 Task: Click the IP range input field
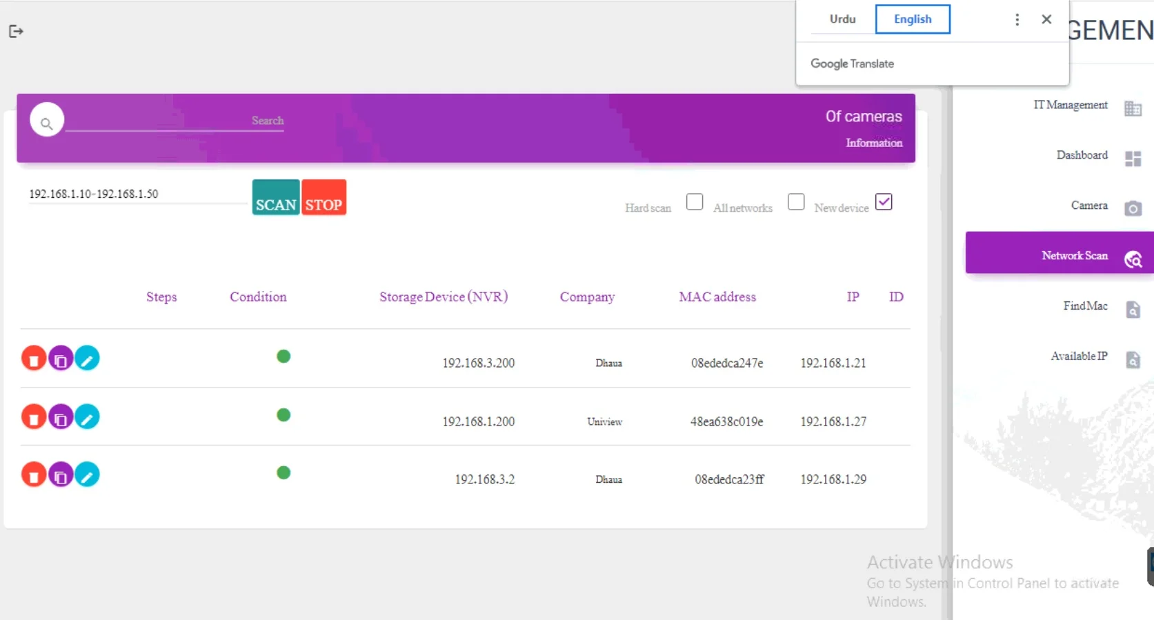135,194
